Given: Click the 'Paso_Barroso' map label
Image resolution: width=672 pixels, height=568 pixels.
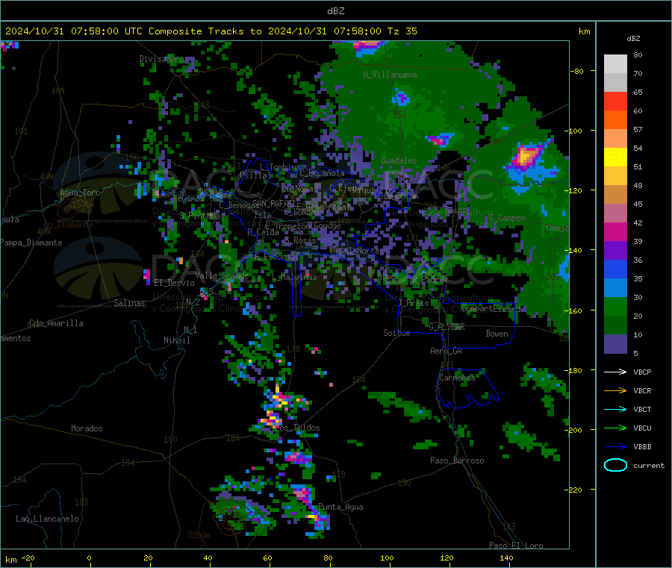Looking at the screenshot, I should [x=457, y=461].
